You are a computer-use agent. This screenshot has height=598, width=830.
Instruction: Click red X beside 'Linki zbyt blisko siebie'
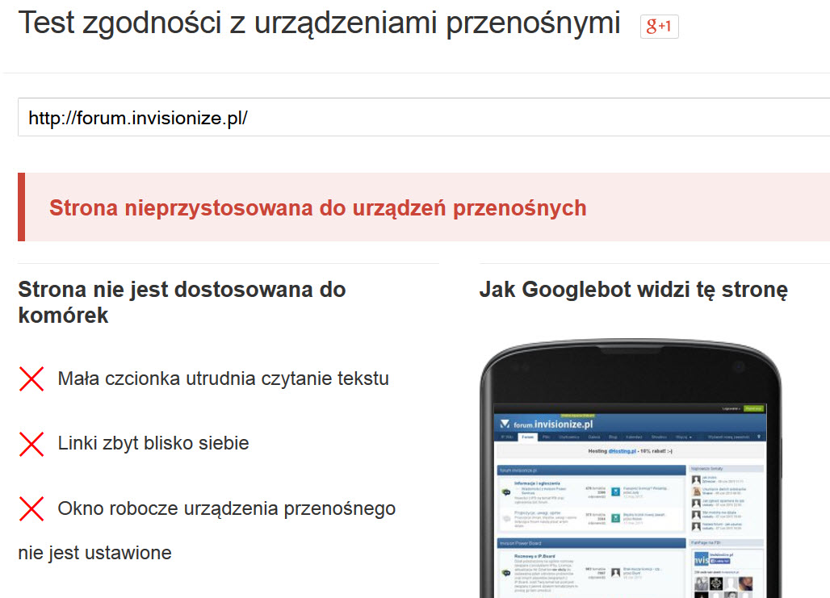click(x=31, y=443)
